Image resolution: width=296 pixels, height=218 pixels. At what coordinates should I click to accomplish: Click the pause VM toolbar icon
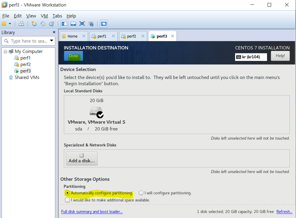click(4, 24)
